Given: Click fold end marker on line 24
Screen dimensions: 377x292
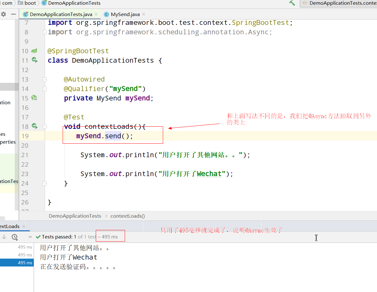Looking at the screenshot, I should (x=45, y=183).
